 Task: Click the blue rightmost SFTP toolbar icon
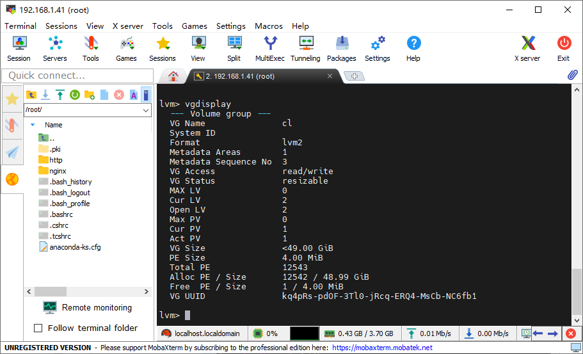(x=147, y=95)
